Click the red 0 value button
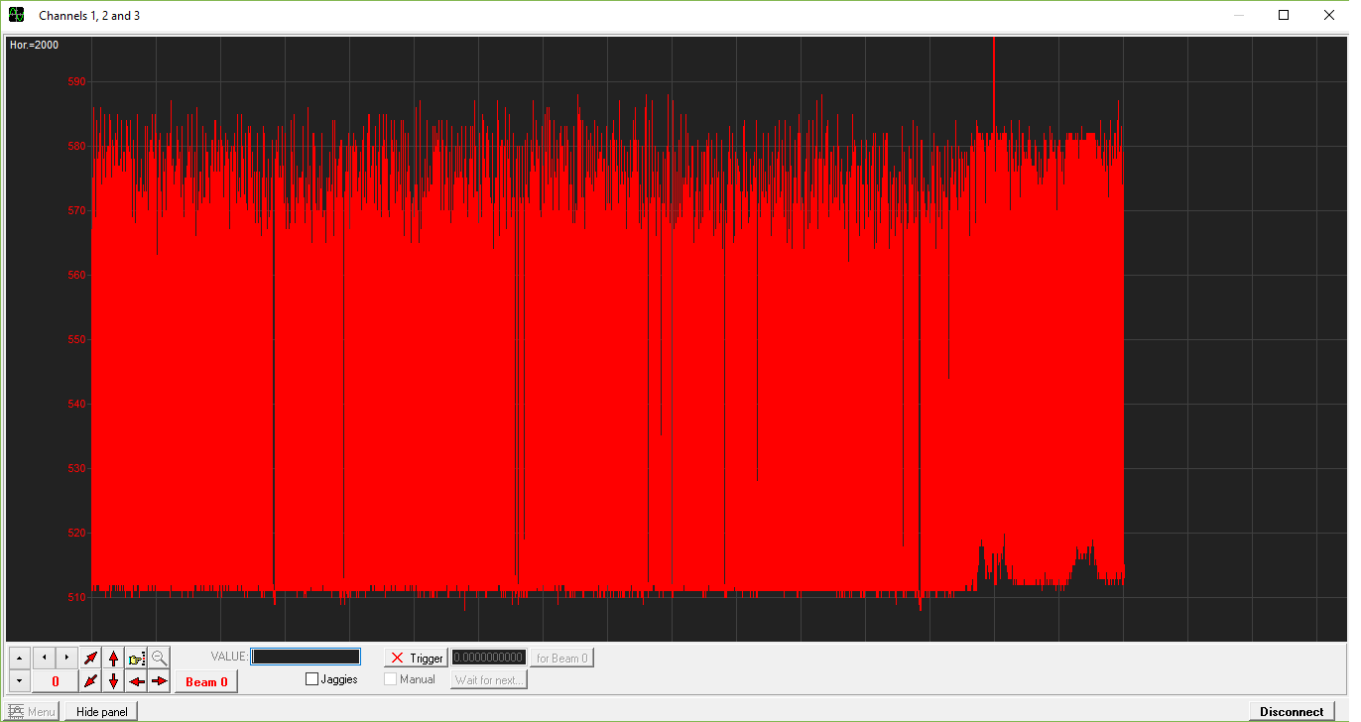 56,681
